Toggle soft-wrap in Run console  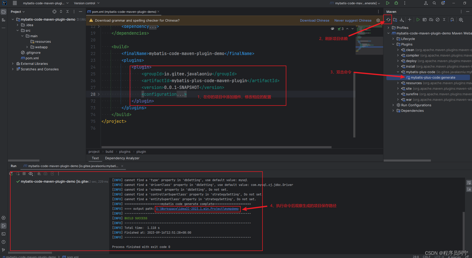coord(469,183)
